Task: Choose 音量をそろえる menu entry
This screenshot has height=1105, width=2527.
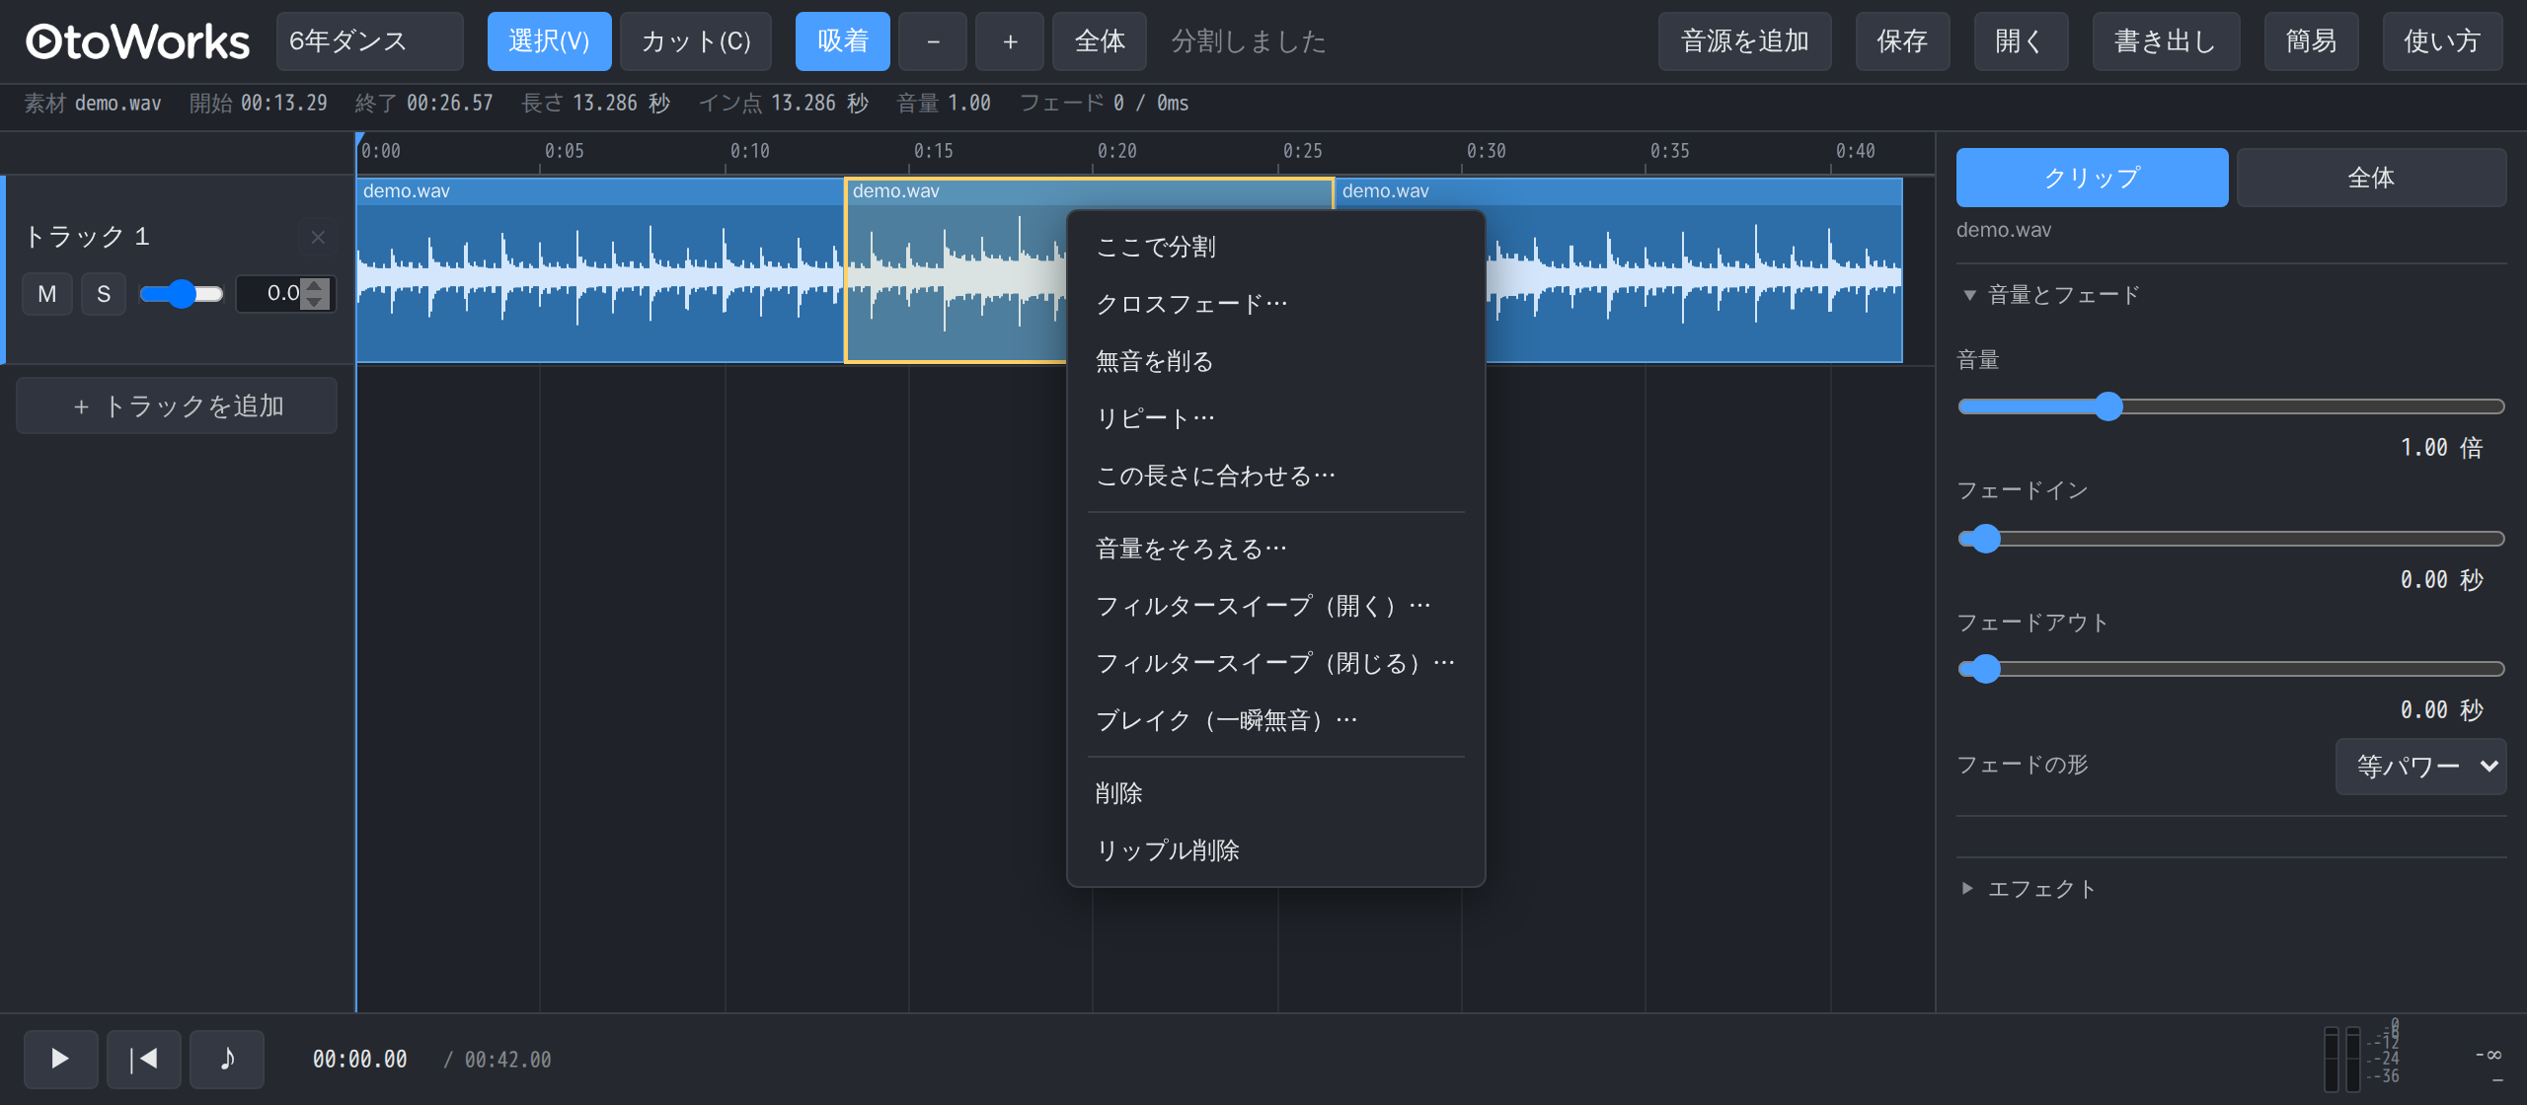Action: 1275,549
